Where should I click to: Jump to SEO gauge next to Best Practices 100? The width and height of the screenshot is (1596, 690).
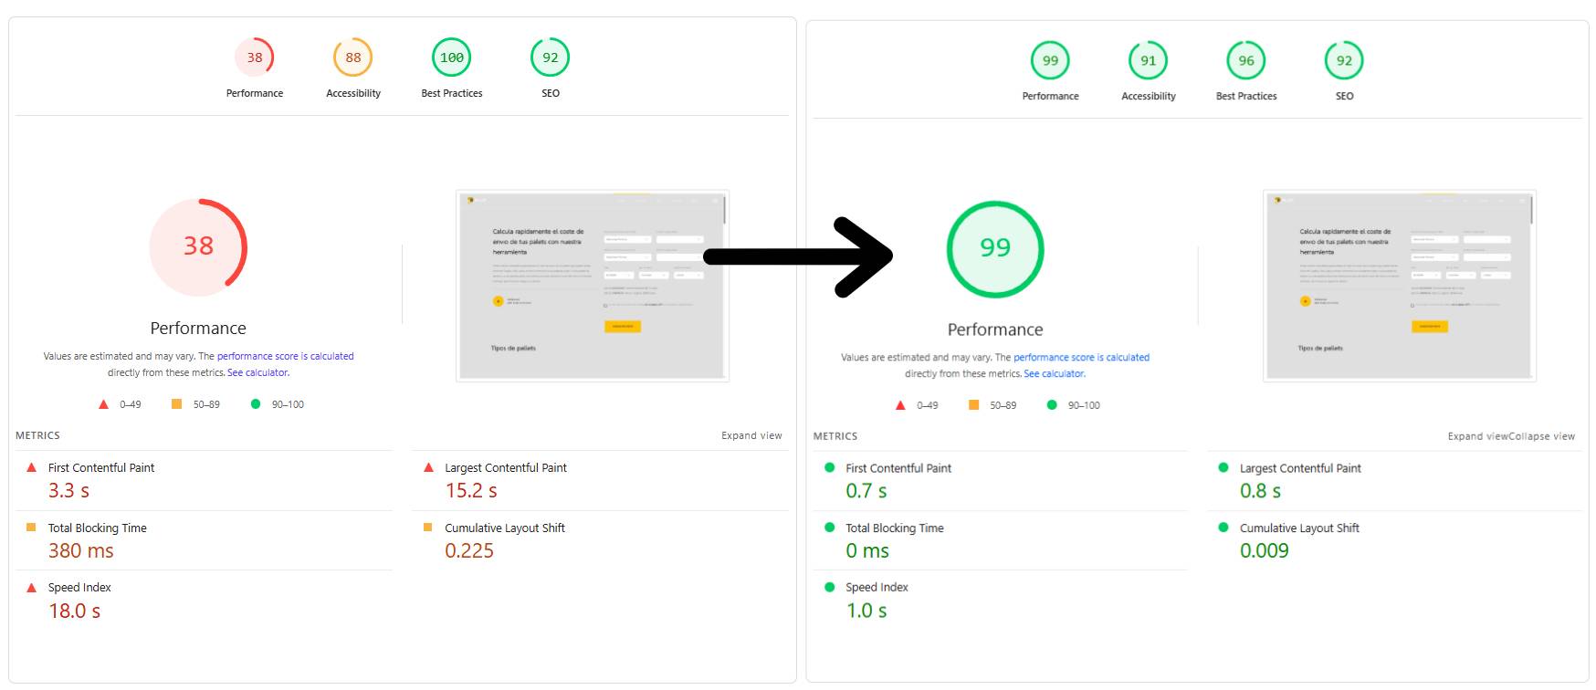coord(550,57)
